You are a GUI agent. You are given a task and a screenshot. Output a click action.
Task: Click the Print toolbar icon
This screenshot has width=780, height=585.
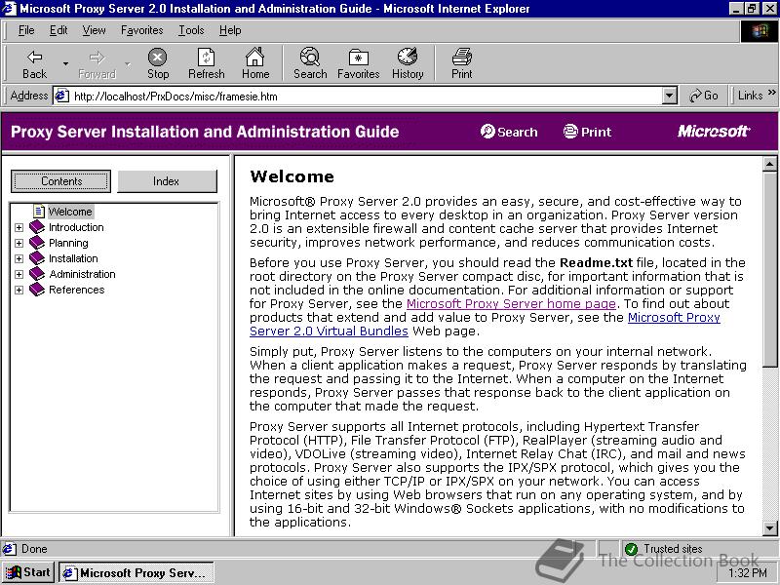click(461, 63)
